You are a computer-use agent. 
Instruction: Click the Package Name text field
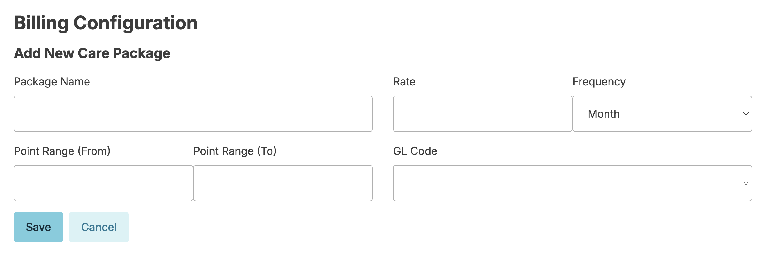[x=193, y=114]
